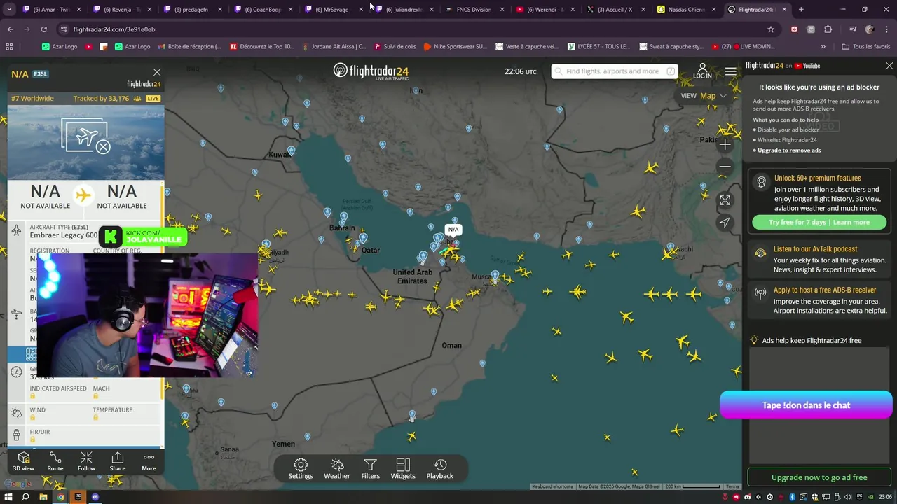This screenshot has width=897, height=504.
Task: Open the map Terms link
Action: 732,486
